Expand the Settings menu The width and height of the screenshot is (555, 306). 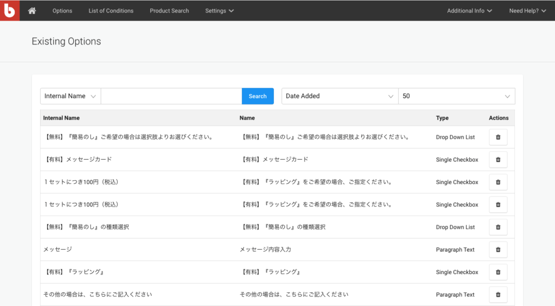220,11
